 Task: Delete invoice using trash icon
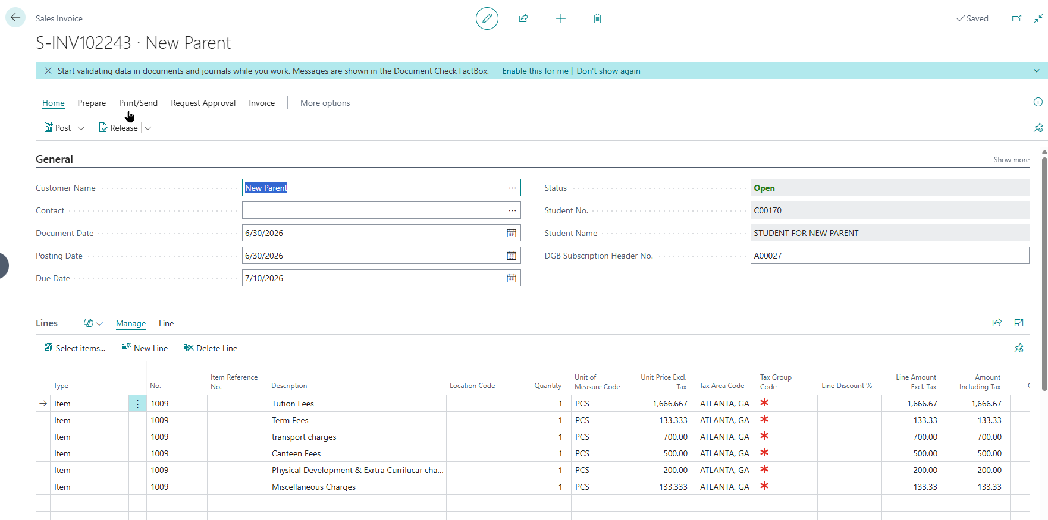[x=597, y=18]
